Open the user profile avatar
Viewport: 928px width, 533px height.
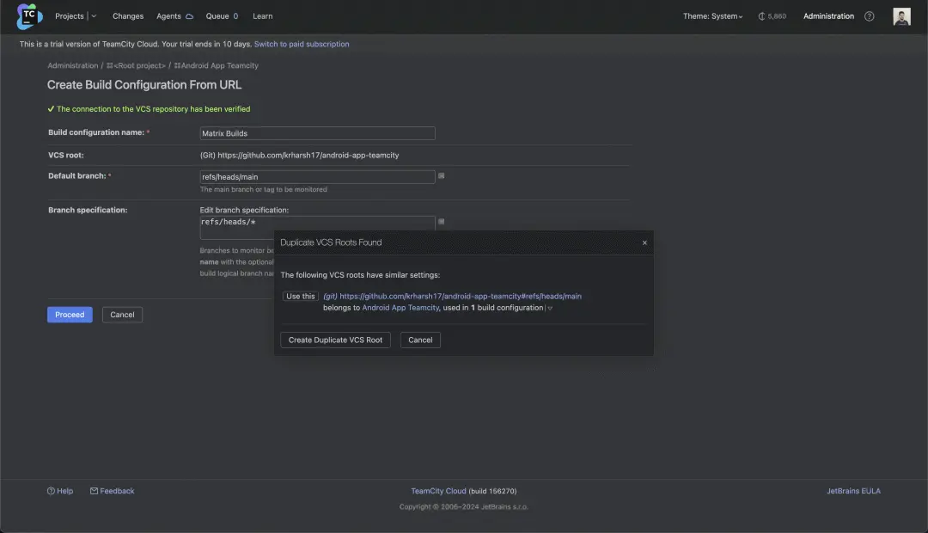click(x=901, y=16)
